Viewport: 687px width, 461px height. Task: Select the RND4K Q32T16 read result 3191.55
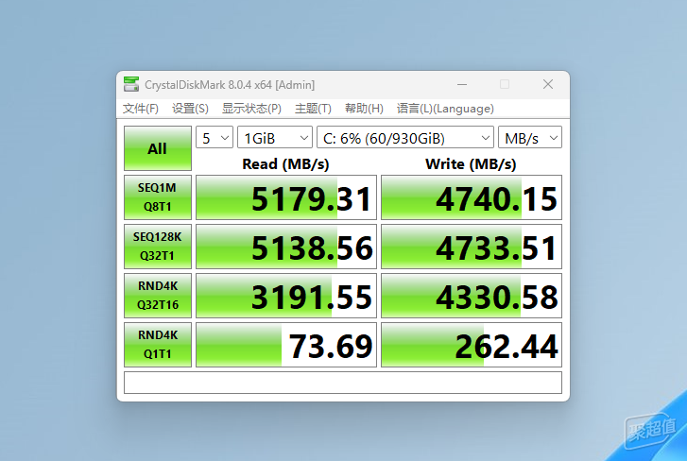[x=286, y=296]
